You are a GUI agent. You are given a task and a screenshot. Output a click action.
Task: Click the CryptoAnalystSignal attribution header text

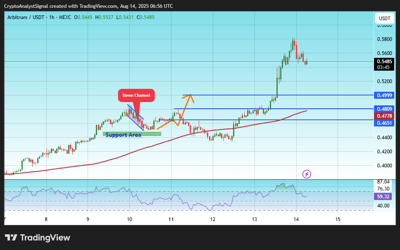point(88,6)
